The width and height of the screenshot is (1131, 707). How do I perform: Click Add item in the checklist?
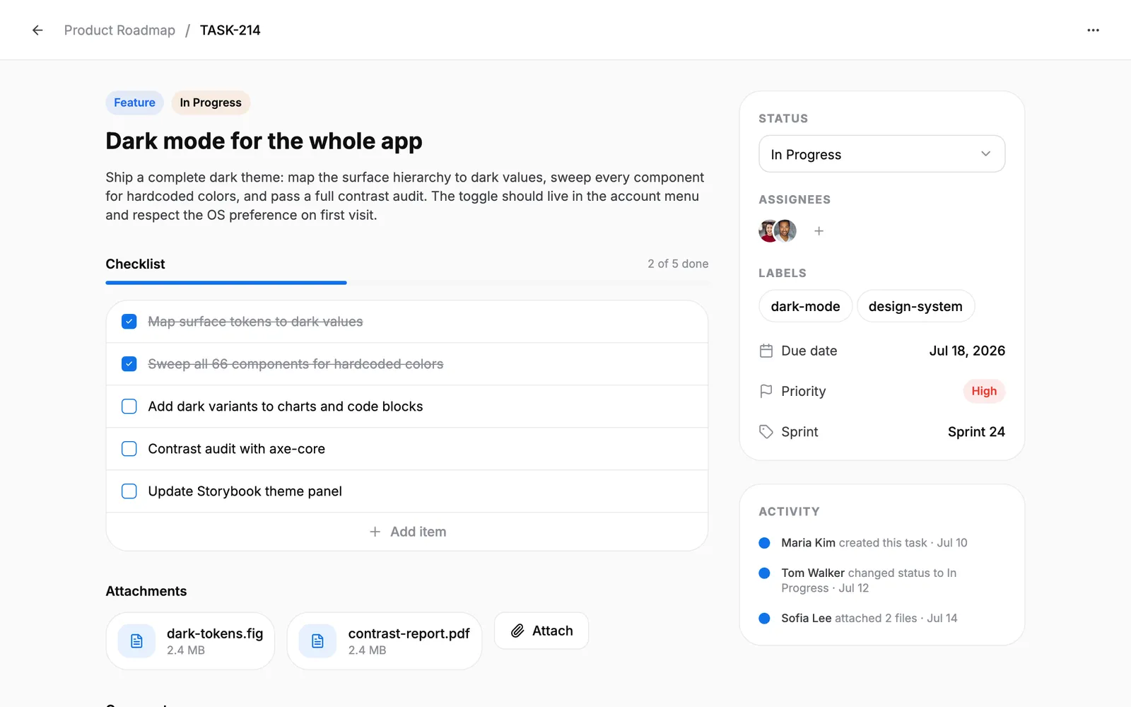coord(407,532)
